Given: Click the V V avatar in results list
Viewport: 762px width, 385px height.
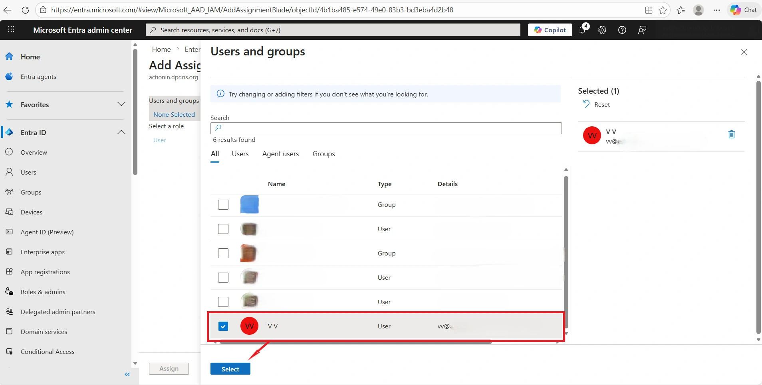Looking at the screenshot, I should coord(249,326).
